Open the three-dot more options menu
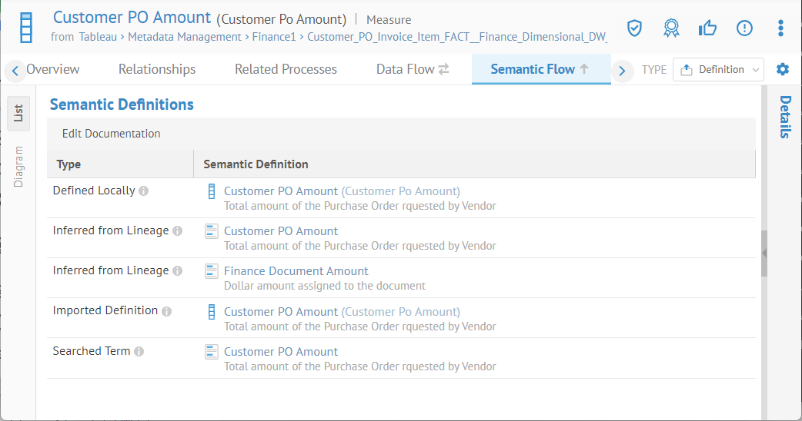The height and width of the screenshot is (421, 802). coord(780,28)
